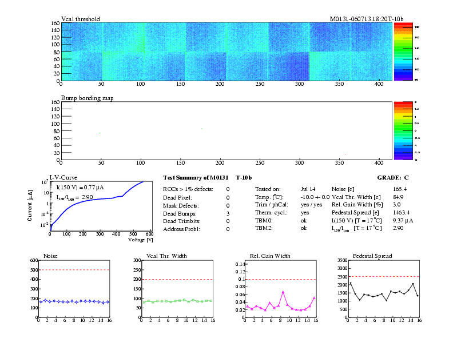Image resolution: width=453 pixels, height=350 pixels.
Task: Click the 'Address Probl:' label
Action: point(181,229)
